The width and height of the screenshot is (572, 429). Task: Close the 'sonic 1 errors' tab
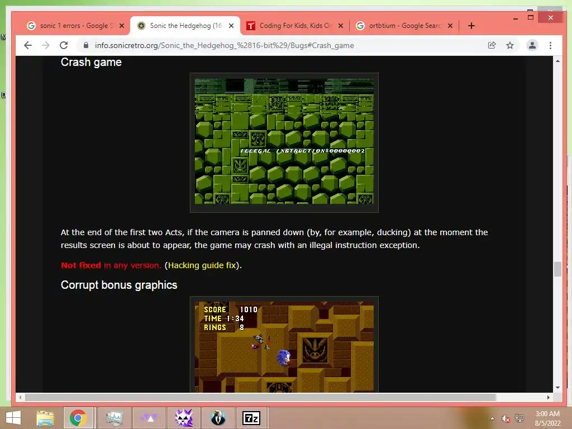(122, 26)
